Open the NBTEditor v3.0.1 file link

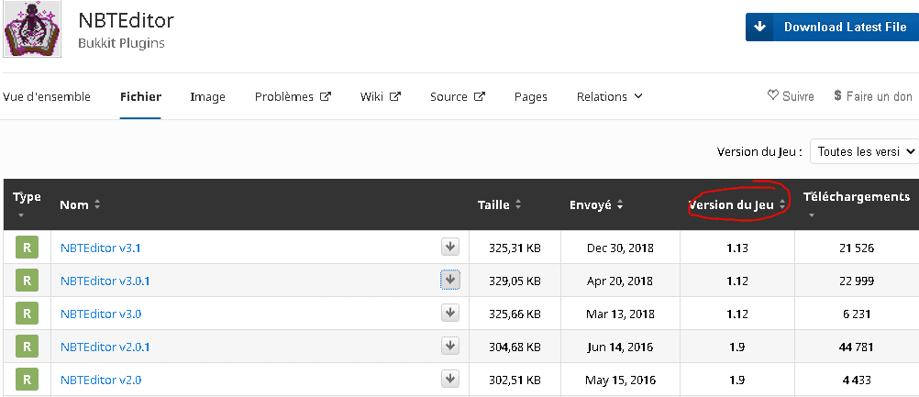(x=105, y=281)
